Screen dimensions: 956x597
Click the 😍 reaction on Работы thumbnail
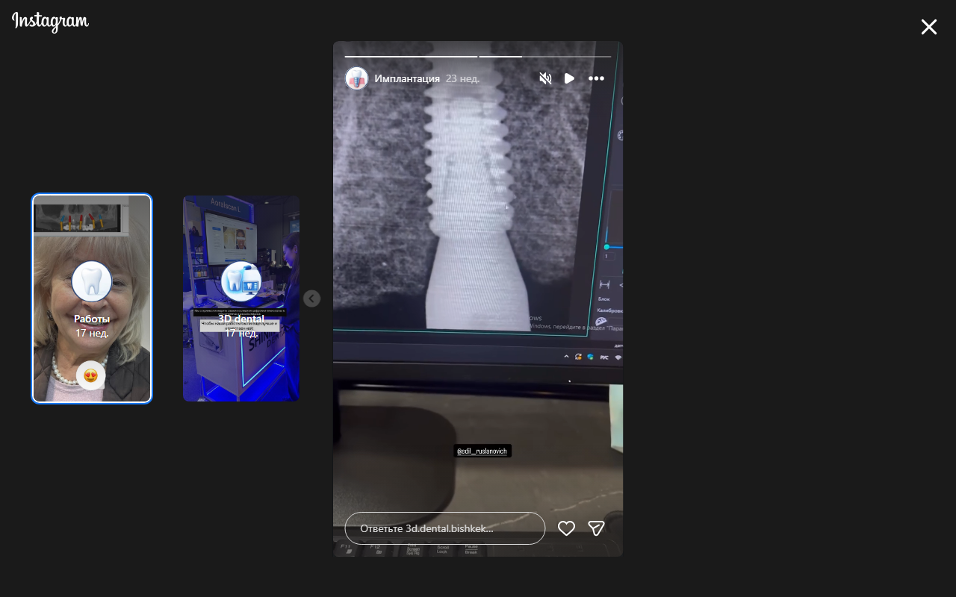90,375
